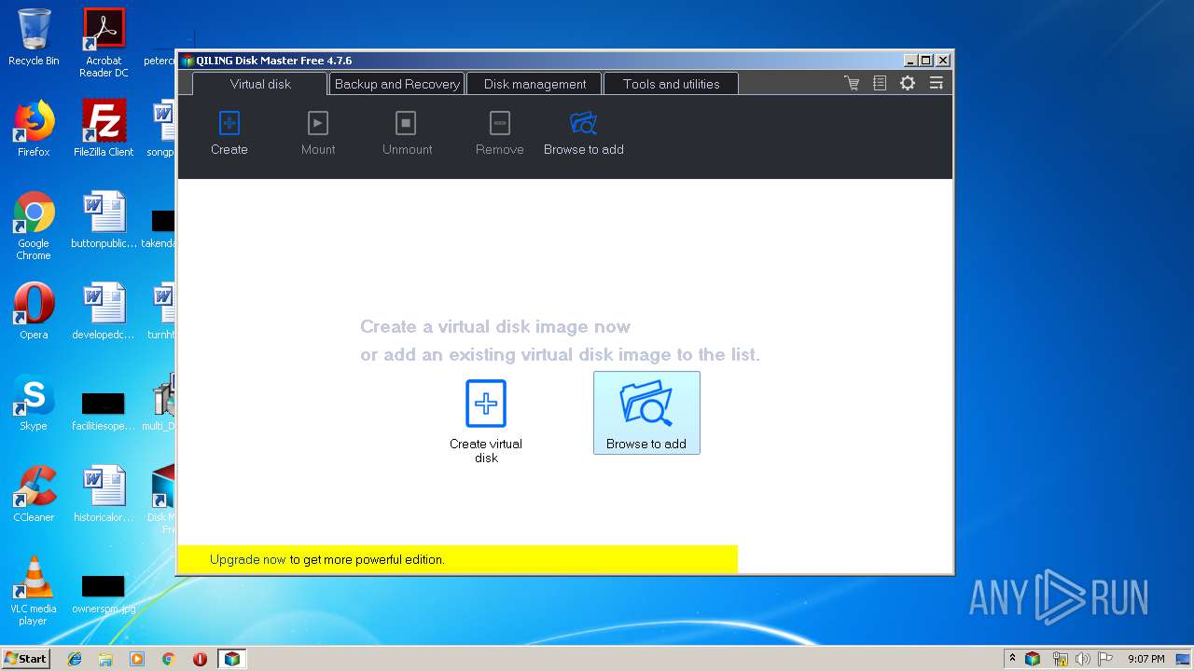Open the historicalor Word document icon

(x=104, y=494)
